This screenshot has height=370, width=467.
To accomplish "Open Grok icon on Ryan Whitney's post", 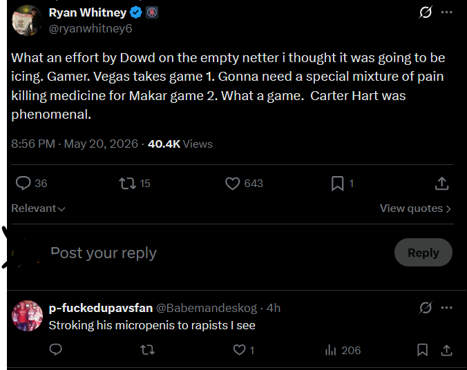I will click(426, 12).
